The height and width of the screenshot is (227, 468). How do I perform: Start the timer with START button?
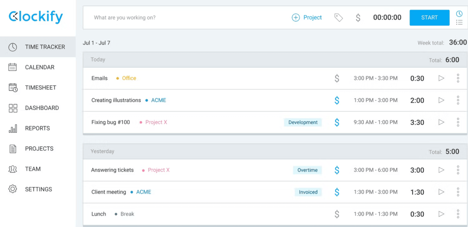pyautogui.click(x=430, y=18)
